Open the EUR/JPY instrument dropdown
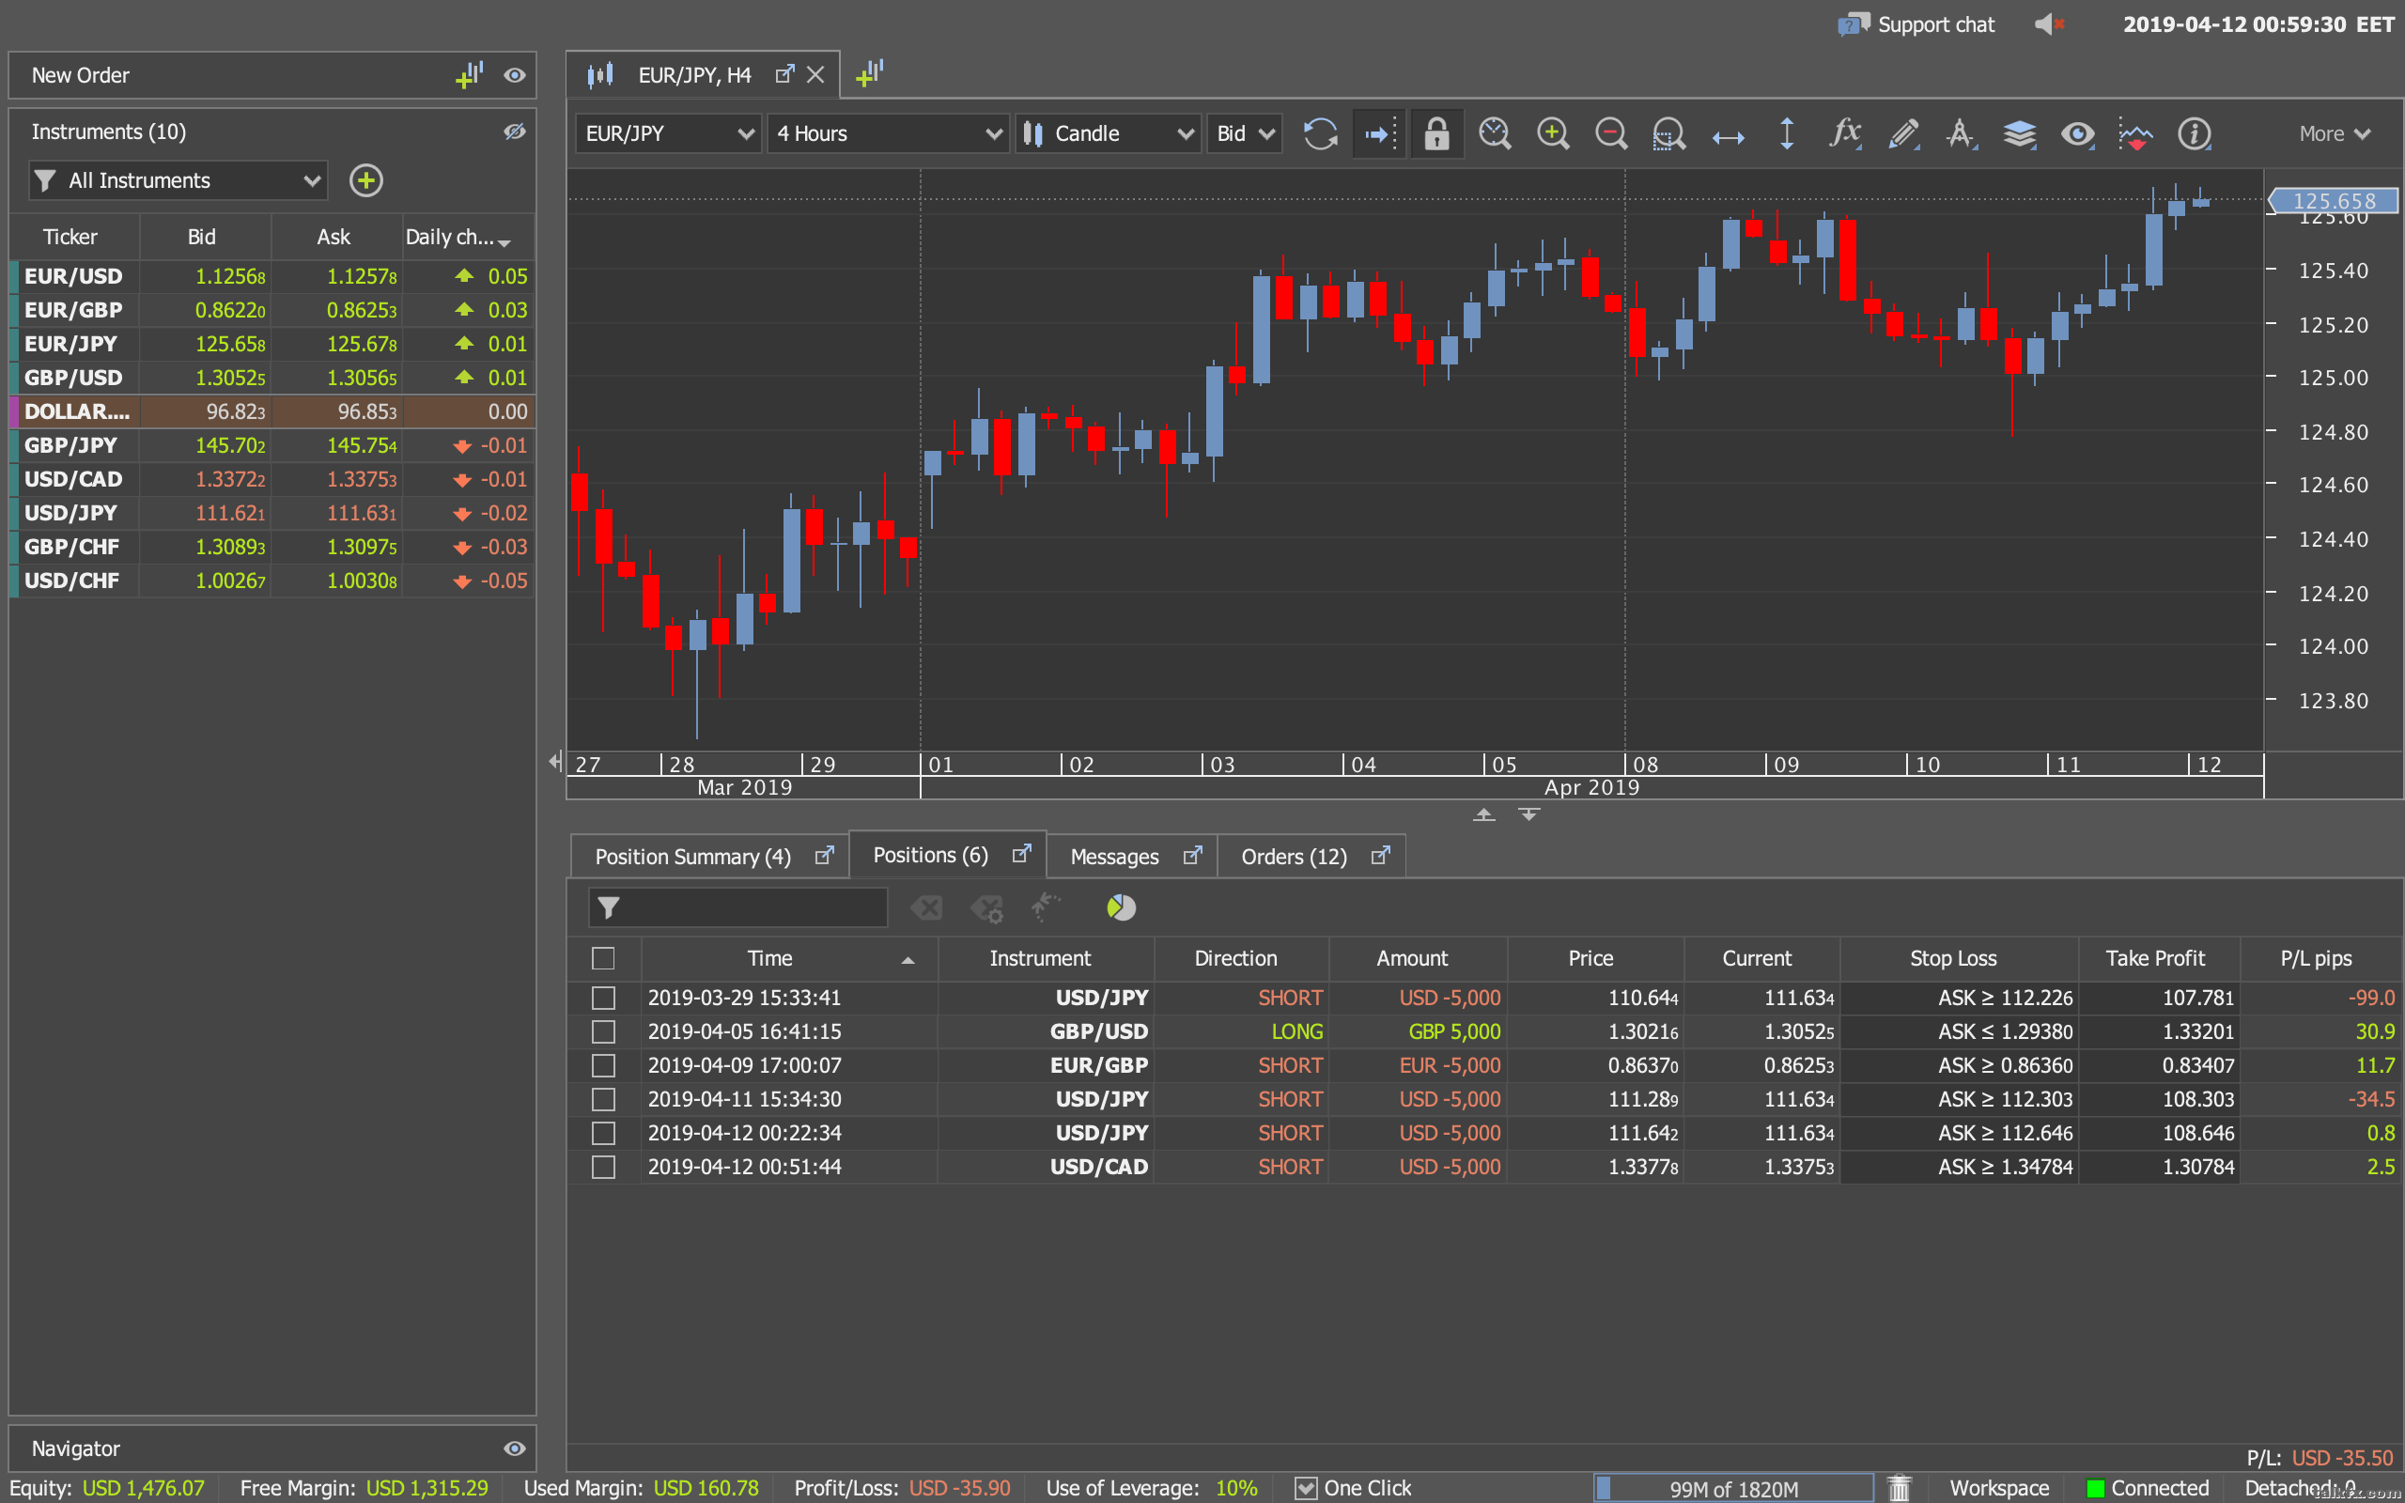 (669, 133)
